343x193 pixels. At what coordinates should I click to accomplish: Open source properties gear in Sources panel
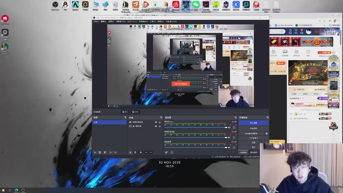[141, 152]
